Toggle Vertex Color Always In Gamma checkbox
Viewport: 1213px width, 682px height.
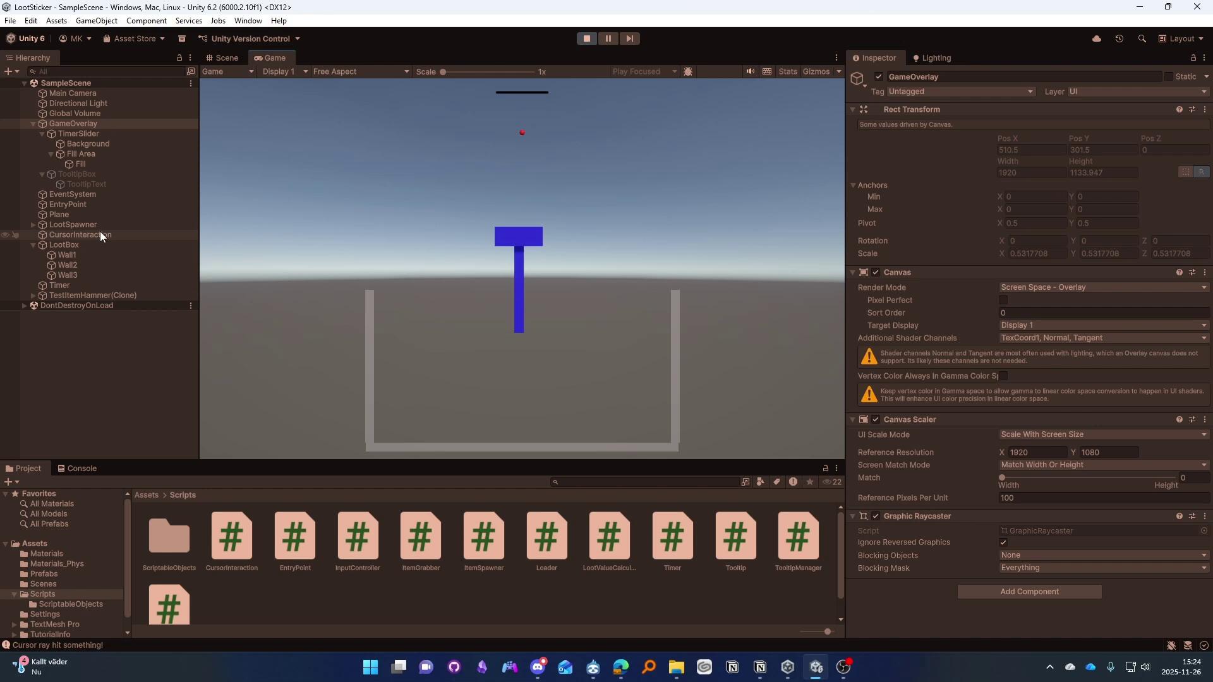tap(1003, 376)
